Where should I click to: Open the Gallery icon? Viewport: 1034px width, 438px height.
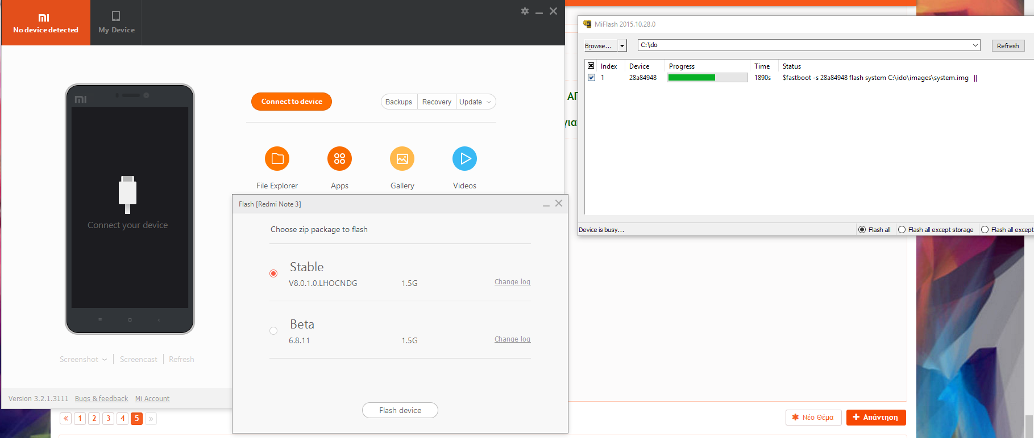[402, 159]
